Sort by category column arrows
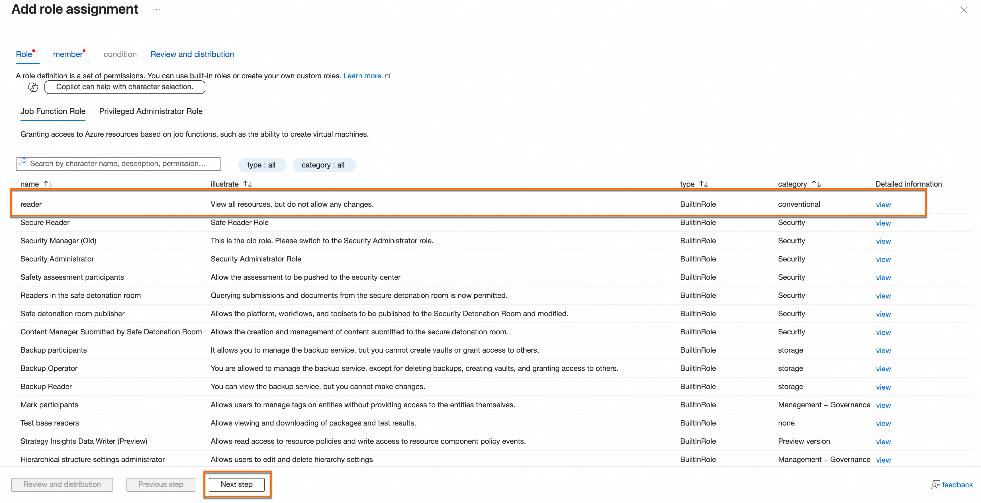 coord(816,184)
